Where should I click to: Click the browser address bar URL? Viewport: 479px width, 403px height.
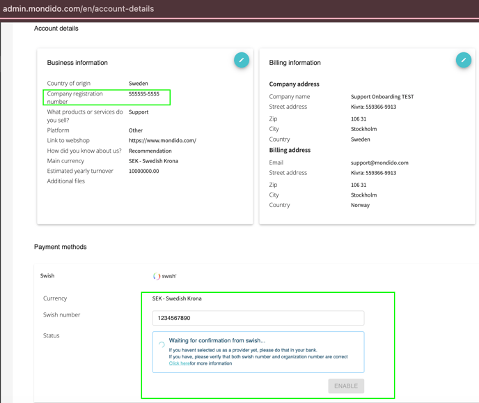pyautogui.click(x=79, y=8)
